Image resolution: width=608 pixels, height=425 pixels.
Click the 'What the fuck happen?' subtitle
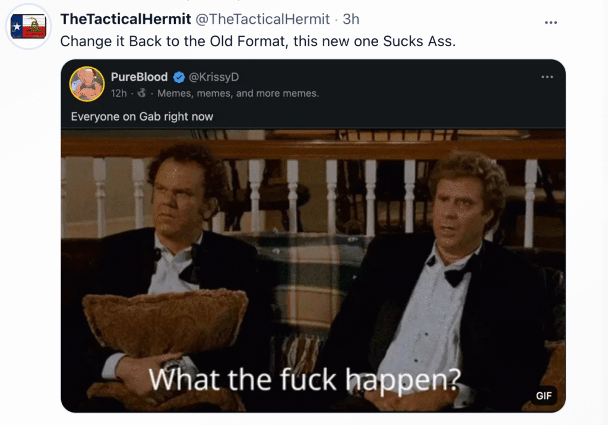pos(305,380)
